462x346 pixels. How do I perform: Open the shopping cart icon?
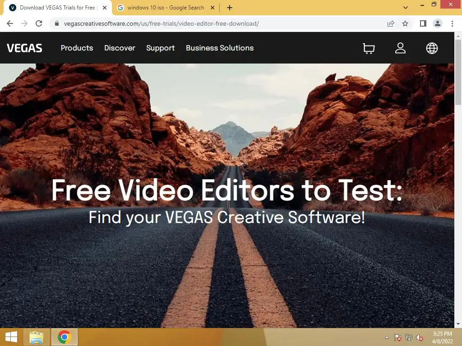click(369, 48)
